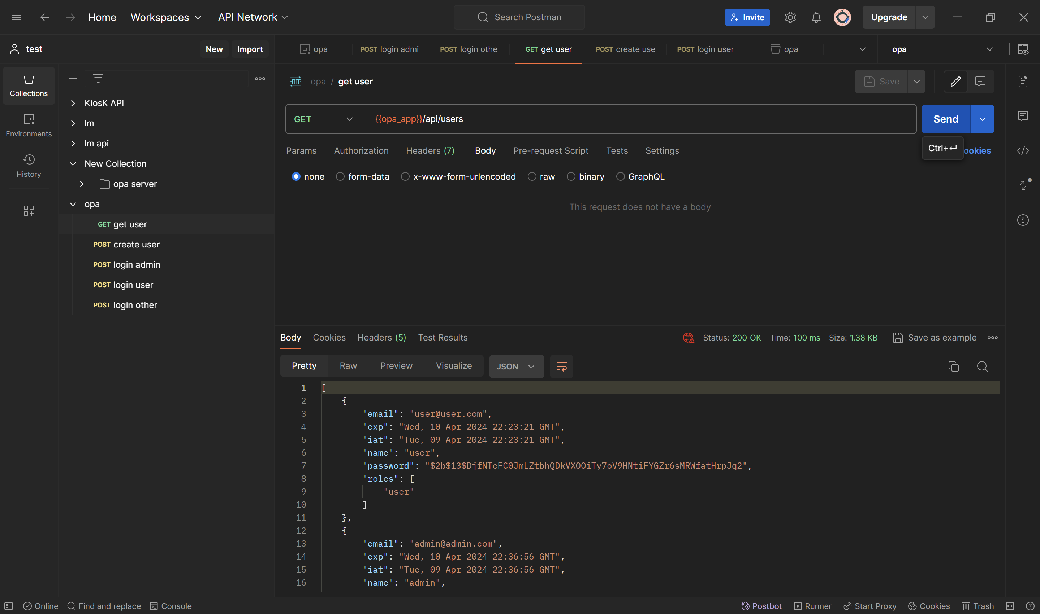The image size is (1040, 614).
Task: Open the History sidebar panel
Action: [x=29, y=166]
